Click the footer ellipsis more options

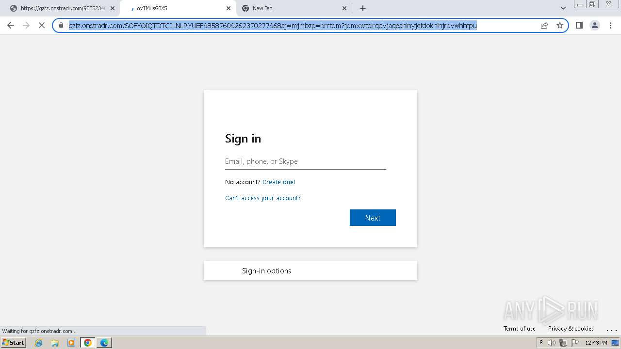611,330
